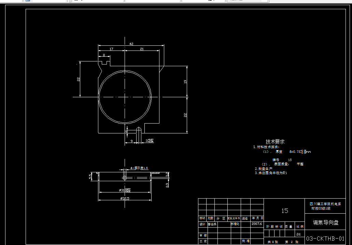Select the 工艺 cell
Viewport: 352px width, 245px height.
(x=203, y=241)
